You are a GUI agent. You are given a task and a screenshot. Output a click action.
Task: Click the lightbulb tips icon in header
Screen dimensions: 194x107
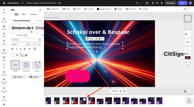click(153, 3)
